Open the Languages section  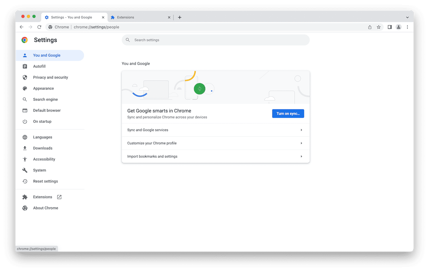pyautogui.click(x=50, y=137)
